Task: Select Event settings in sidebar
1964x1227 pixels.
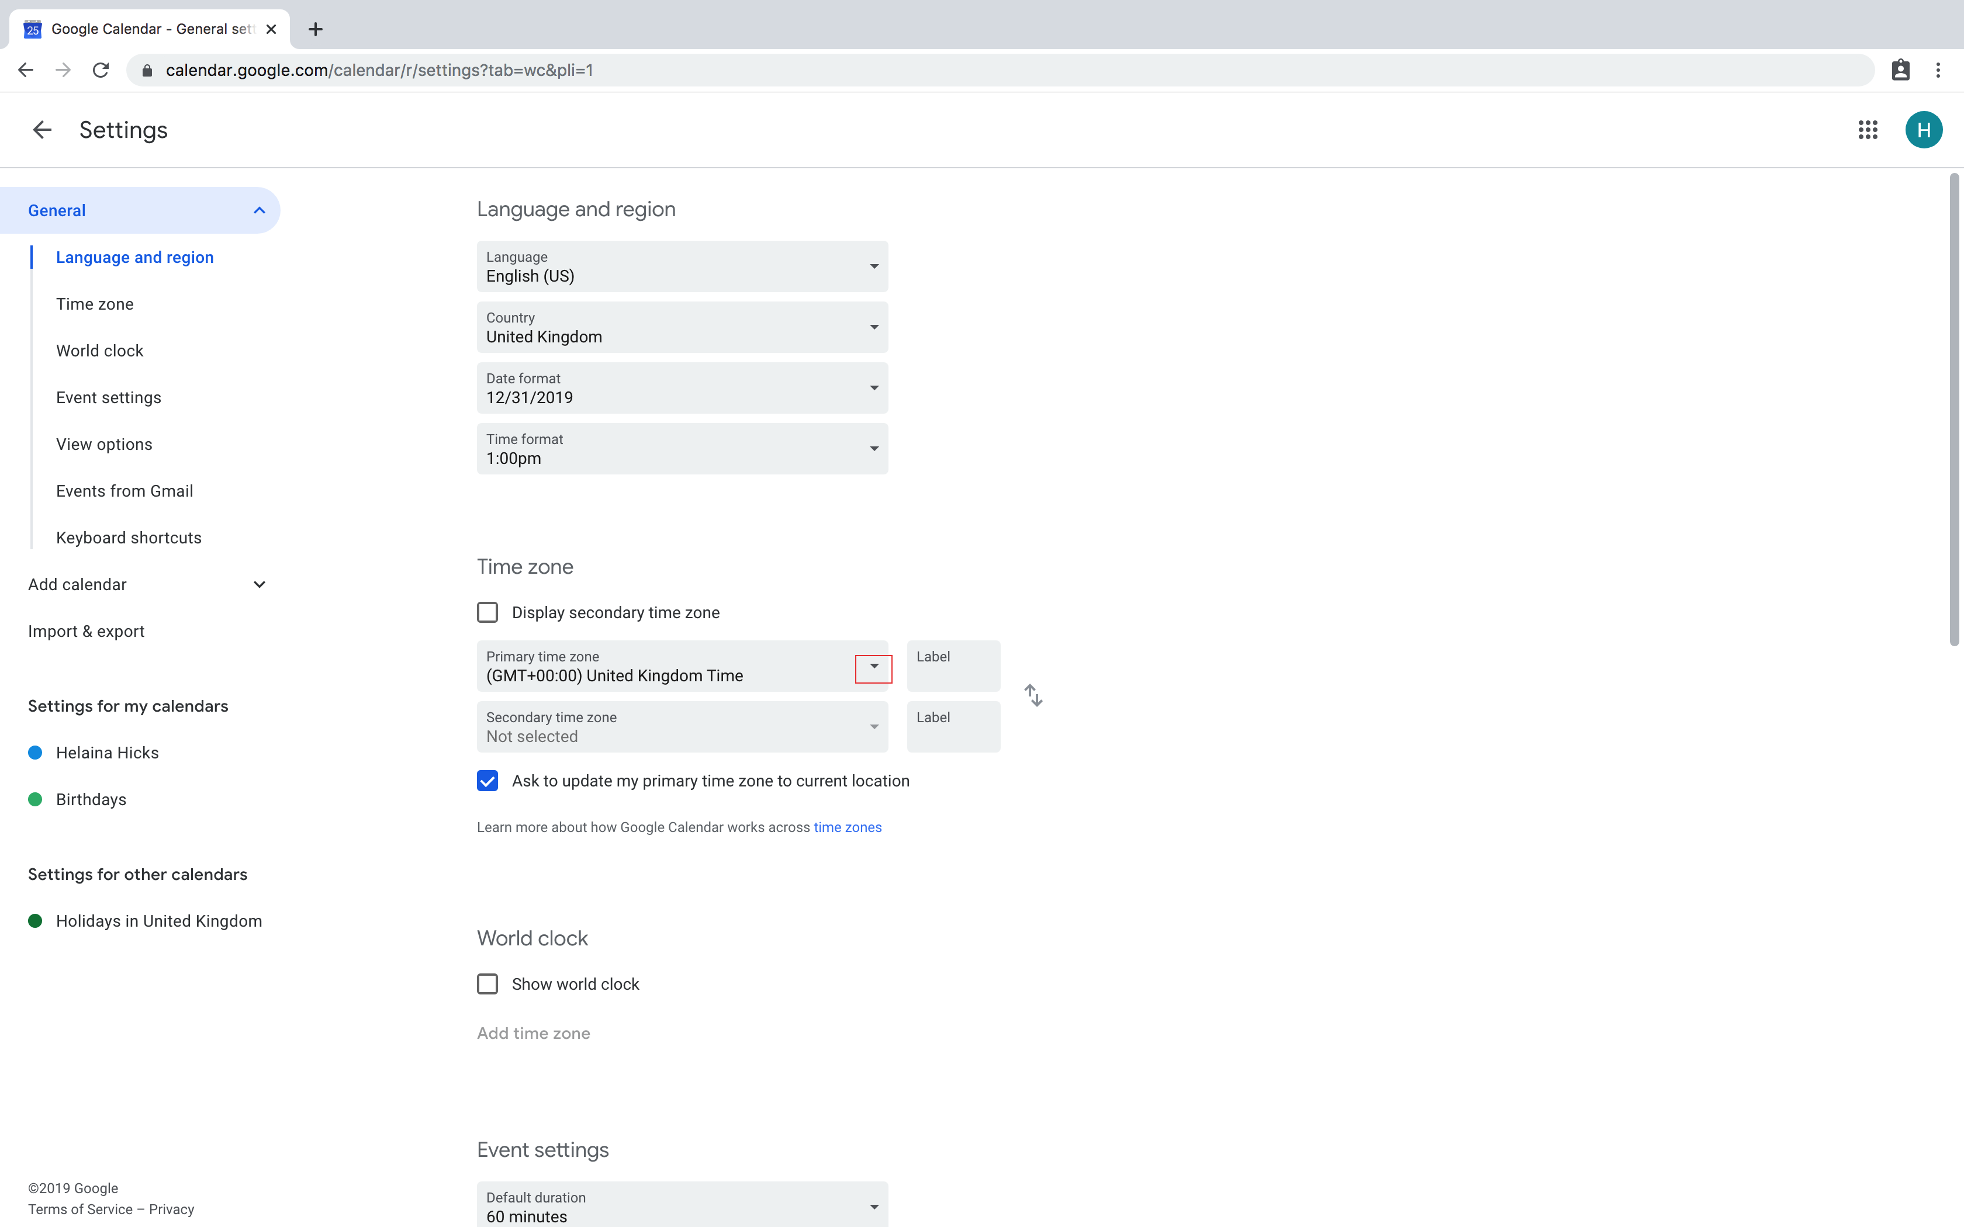Action: pos(109,398)
